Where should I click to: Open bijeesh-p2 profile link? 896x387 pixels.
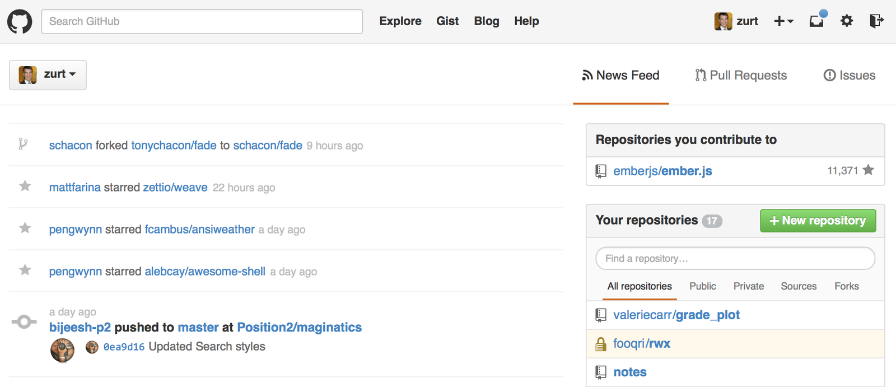(x=80, y=328)
